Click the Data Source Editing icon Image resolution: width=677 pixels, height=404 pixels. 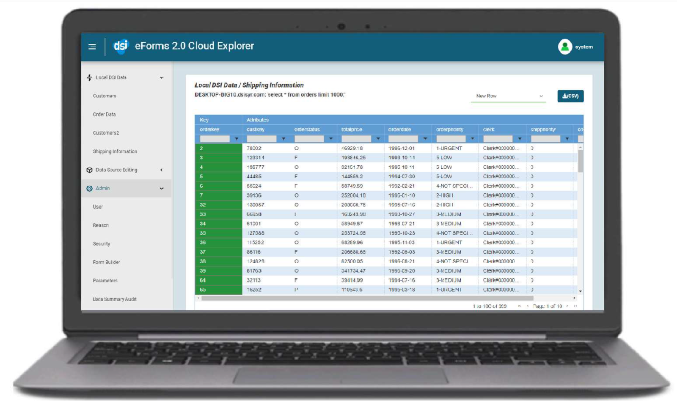(x=89, y=169)
